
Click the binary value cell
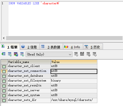(x=74, y=81)
